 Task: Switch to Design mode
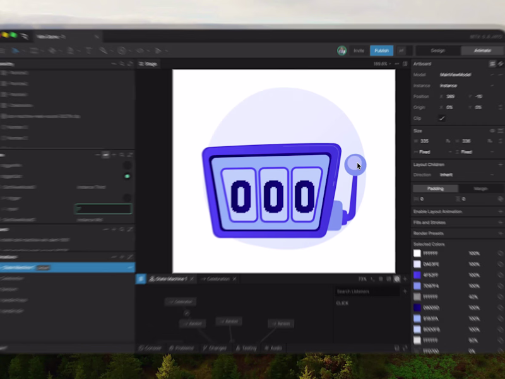coord(437,50)
